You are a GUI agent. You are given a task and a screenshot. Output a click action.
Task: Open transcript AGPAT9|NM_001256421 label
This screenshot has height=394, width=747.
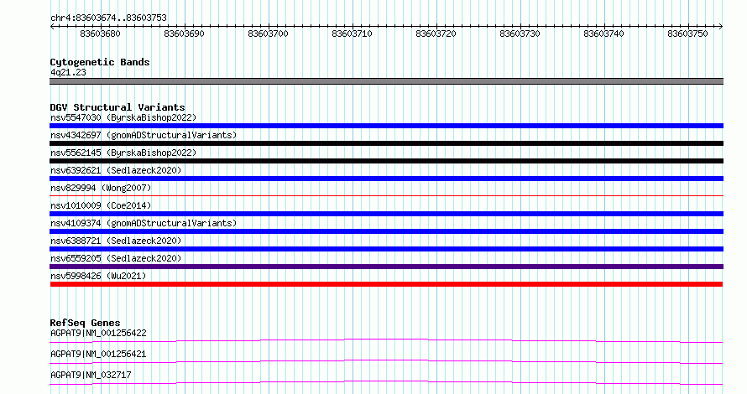(98, 354)
